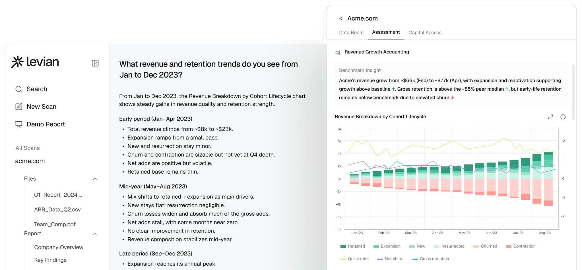Click the double-chevron back icon beside Acme.com

(340, 19)
